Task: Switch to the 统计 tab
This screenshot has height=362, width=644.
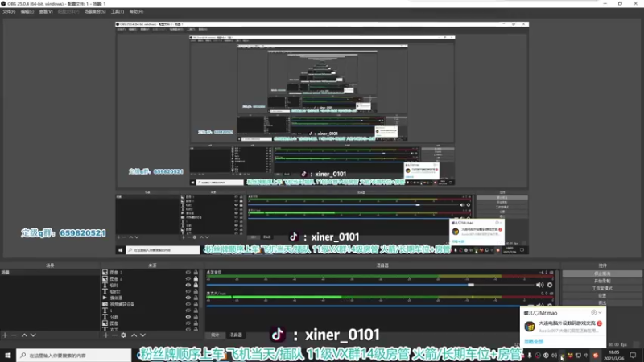Action: coord(215,335)
